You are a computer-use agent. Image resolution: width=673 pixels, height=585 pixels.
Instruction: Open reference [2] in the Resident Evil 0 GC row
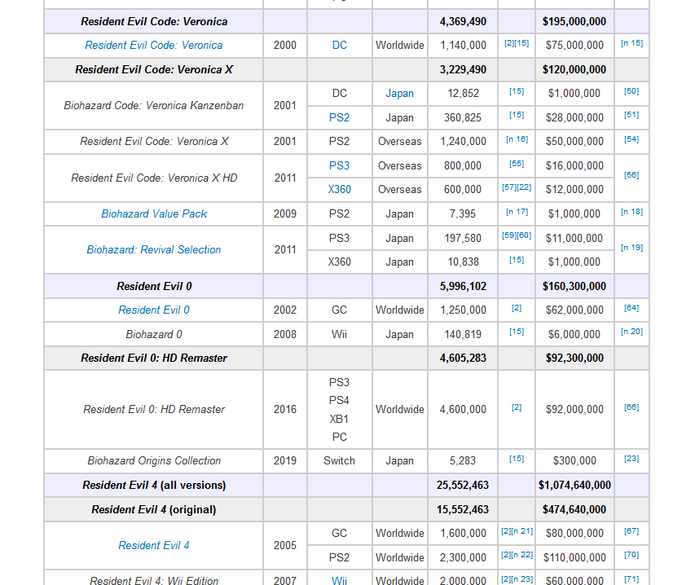coord(517,308)
